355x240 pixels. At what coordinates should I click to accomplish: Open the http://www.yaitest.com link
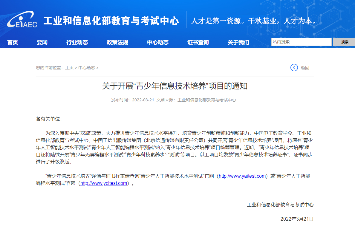point(242,176)
